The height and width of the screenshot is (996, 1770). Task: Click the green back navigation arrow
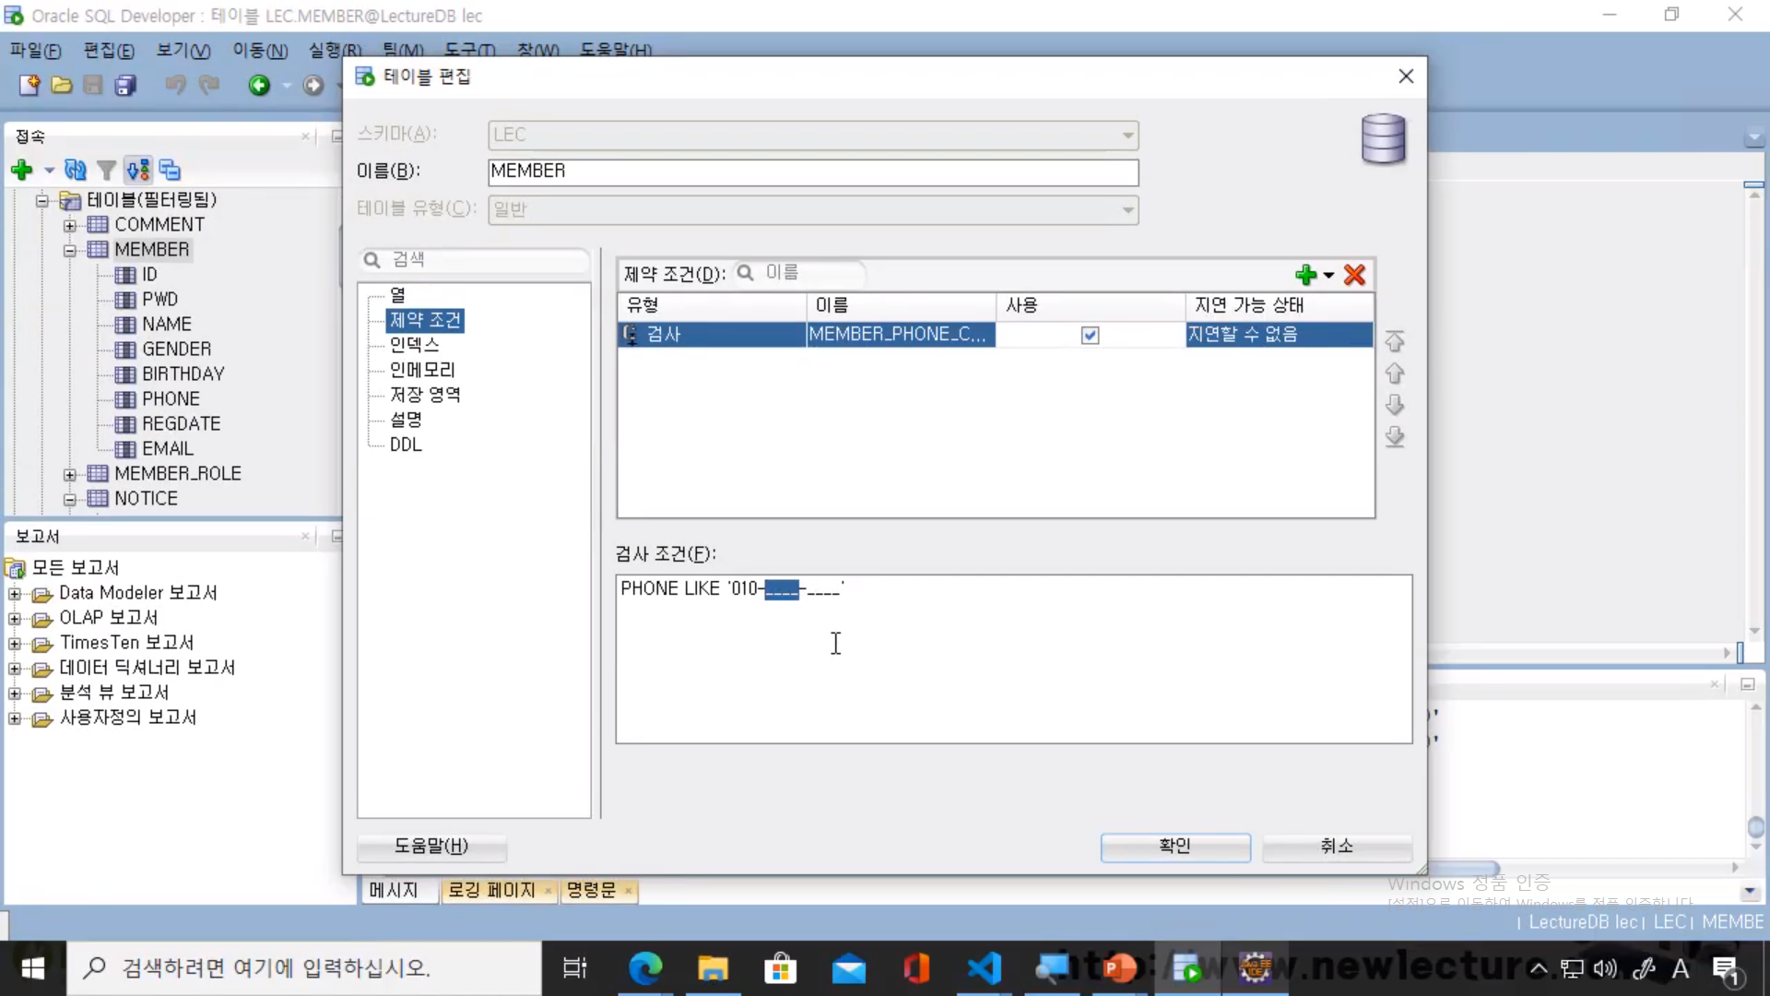[259, 86]
